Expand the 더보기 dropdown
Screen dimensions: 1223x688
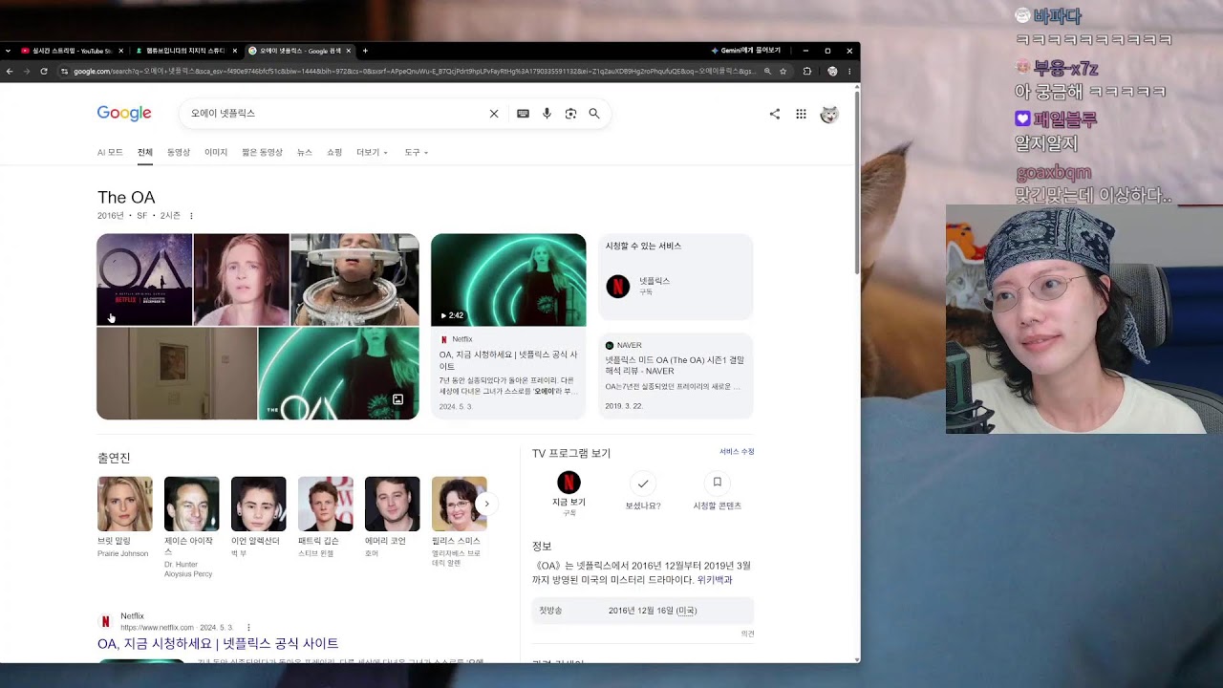tap(372, 153)
